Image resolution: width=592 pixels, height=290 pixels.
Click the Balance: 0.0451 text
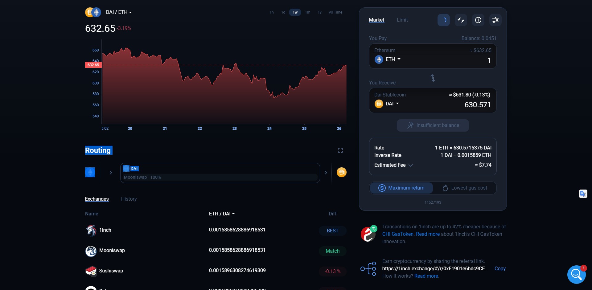479,39
